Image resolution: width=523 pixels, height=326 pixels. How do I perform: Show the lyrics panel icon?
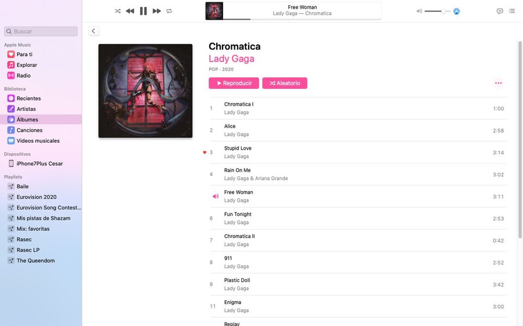pos(500,11)
